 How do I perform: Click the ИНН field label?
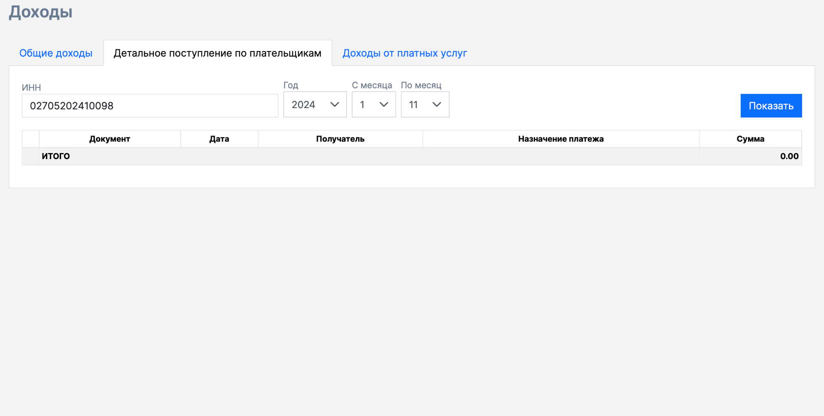(x=31, y=87)
